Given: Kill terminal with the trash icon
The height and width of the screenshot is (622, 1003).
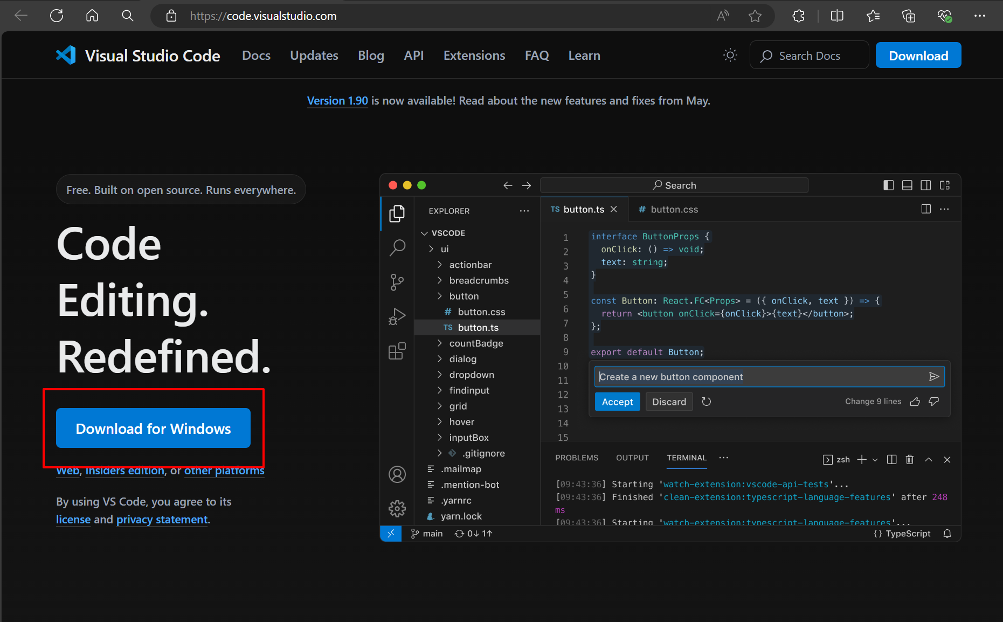Looking at the screenshot, I should tap(910, 459).
